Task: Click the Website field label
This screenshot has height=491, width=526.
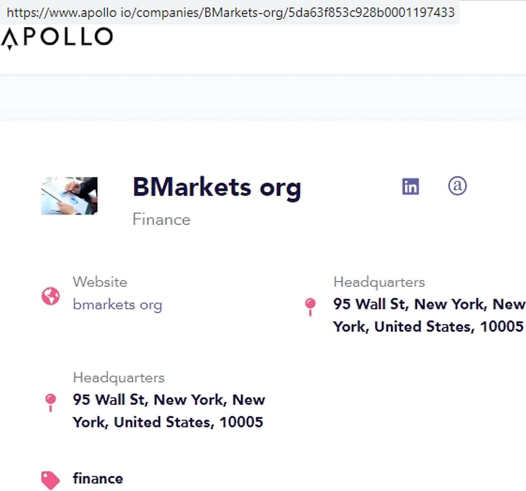Action: (x=100, y=282)
